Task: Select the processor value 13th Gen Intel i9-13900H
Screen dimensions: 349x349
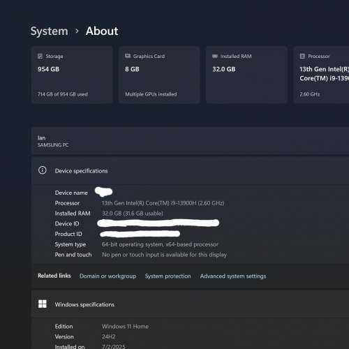Action: click(x=163, y=203)
